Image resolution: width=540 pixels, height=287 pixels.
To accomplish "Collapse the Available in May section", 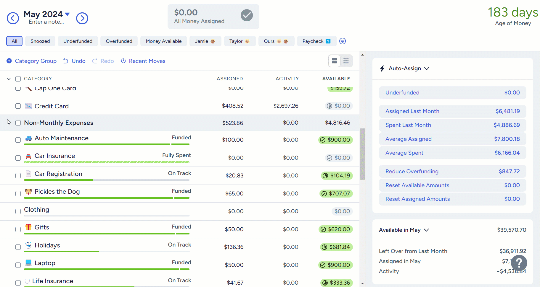I will pos(426,230).
